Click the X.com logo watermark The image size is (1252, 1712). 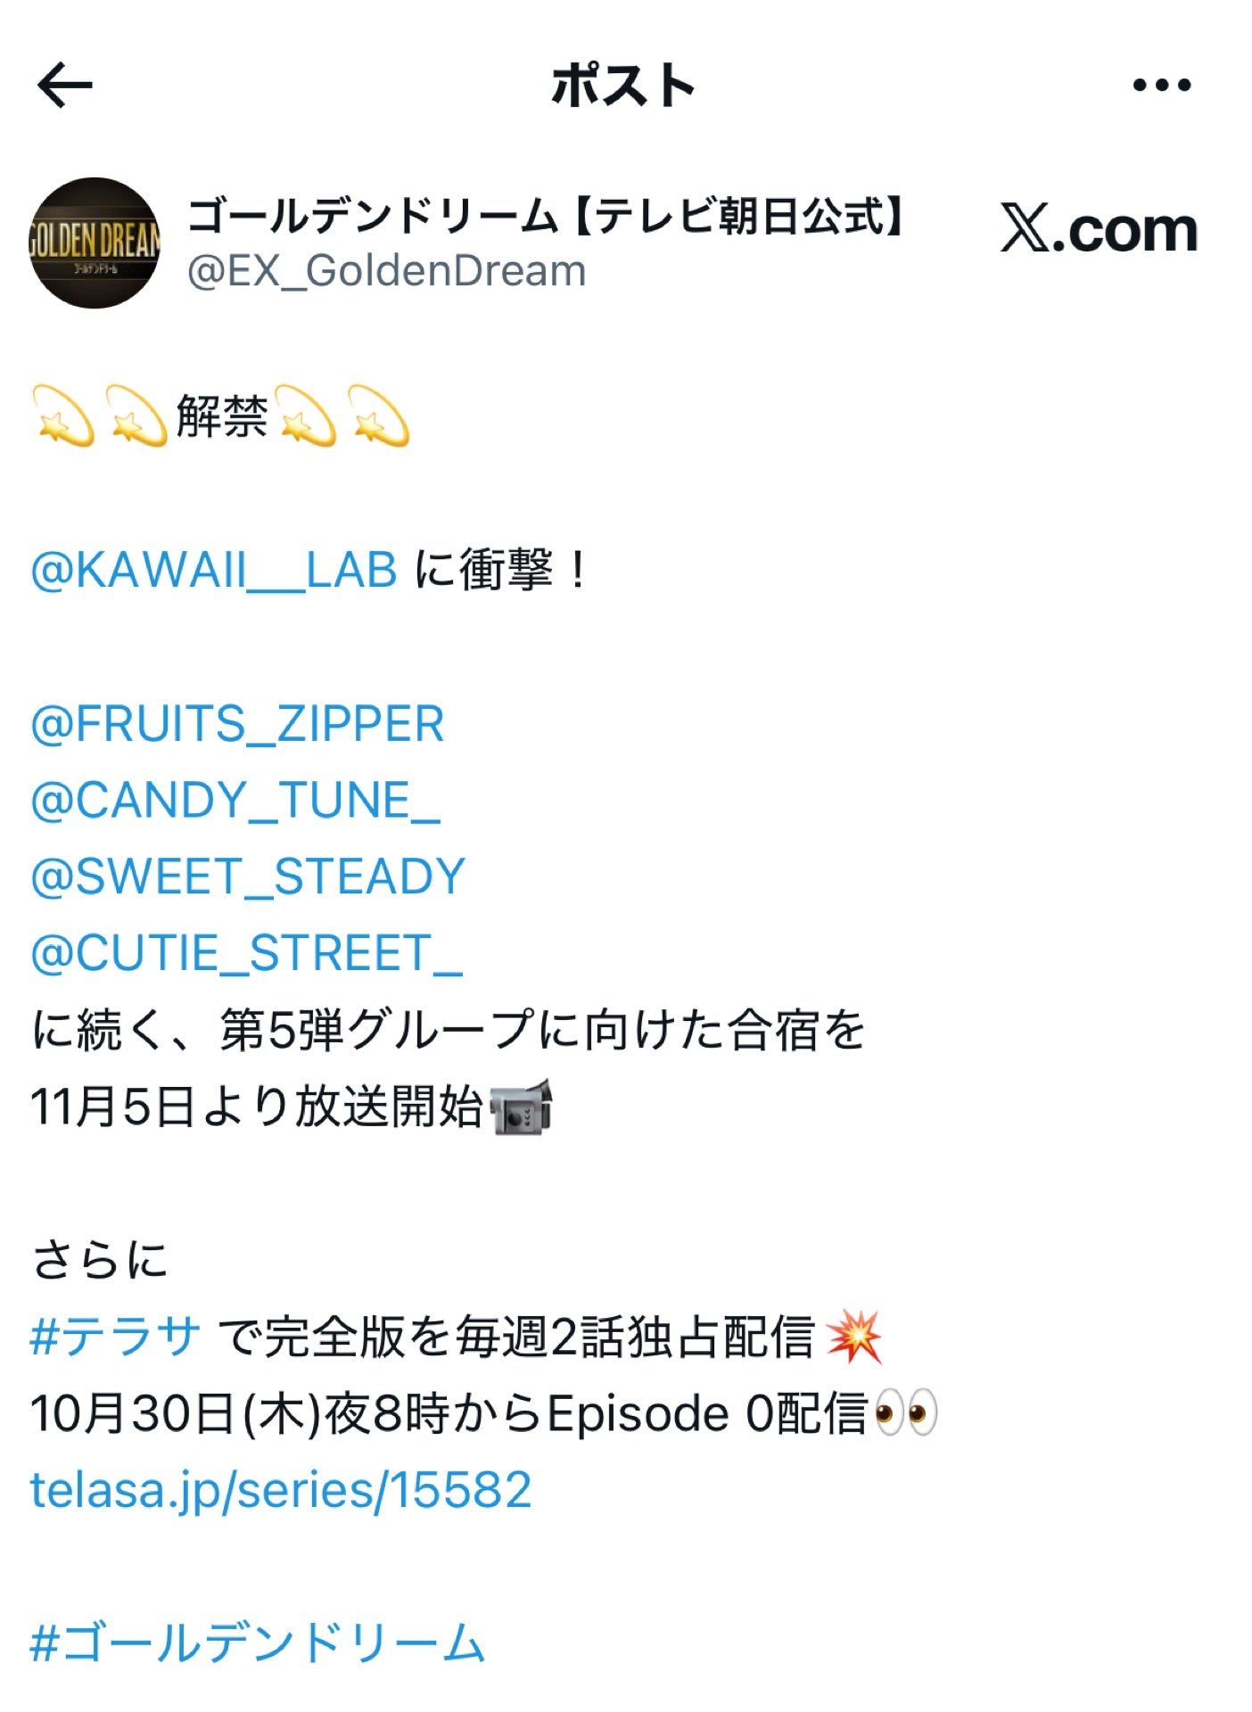coord(1099,229)
